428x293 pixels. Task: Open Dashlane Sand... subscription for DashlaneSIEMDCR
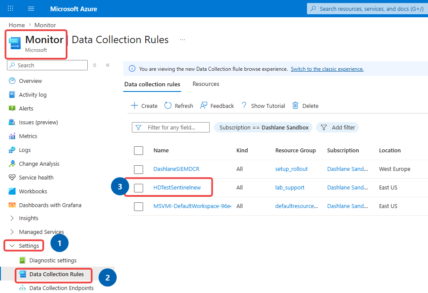click(348, 169)
